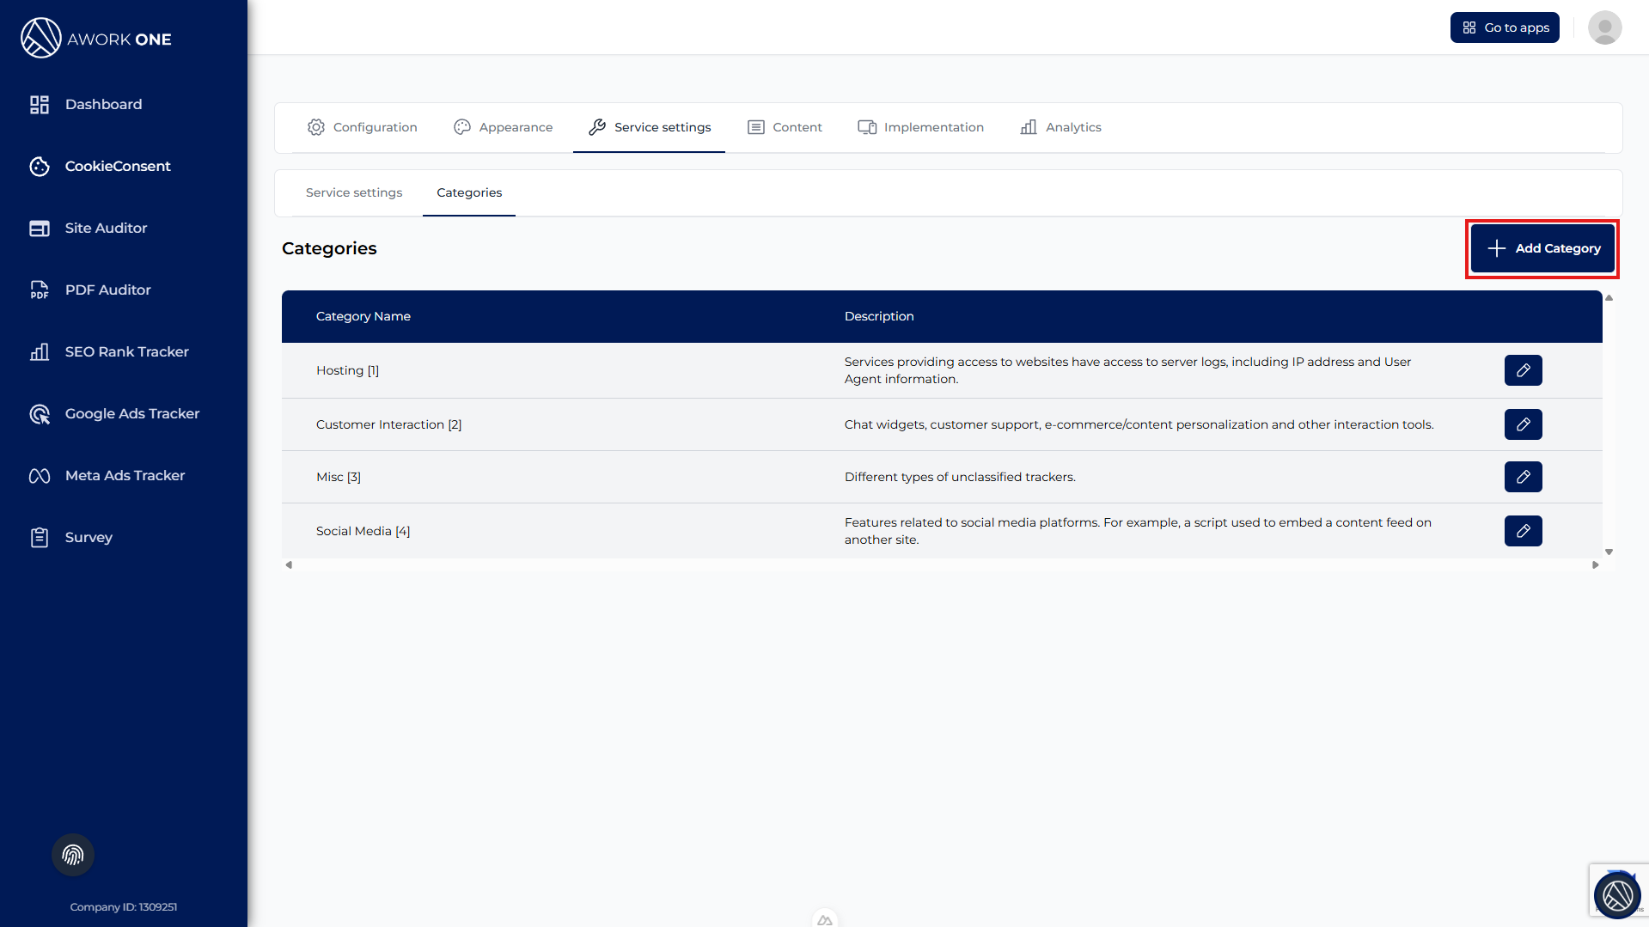
Task: Edit the Customer Interaction category
Action: 1523,424
